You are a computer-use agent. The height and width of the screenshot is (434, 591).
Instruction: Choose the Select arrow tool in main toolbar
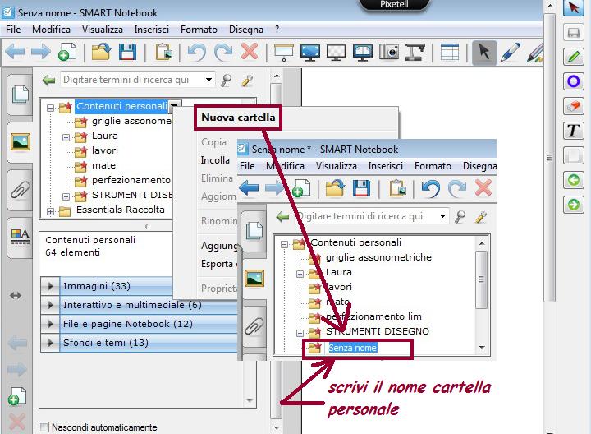(x=484, y=53)
